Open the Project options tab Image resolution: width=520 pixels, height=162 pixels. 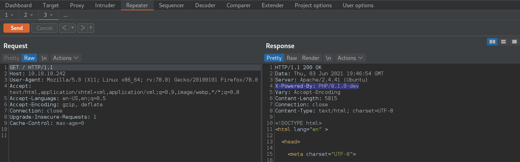(x=313, y=5)
